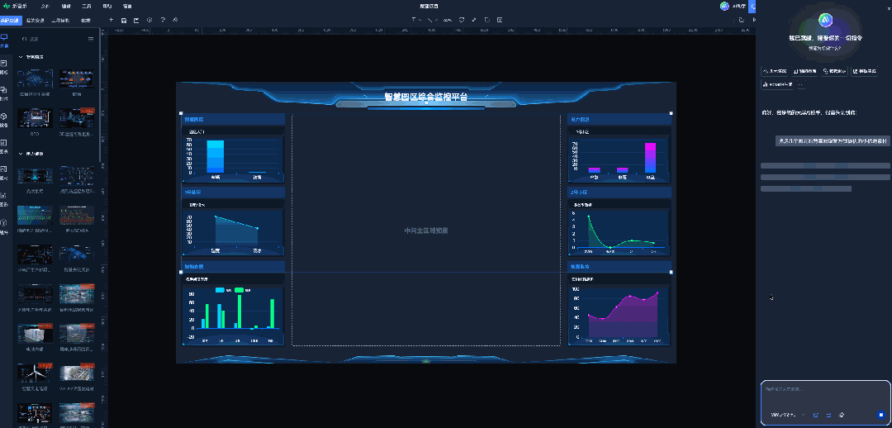Toggle the green series legend in grouped bar chart

pyautogui.click(x=243, y=290)
